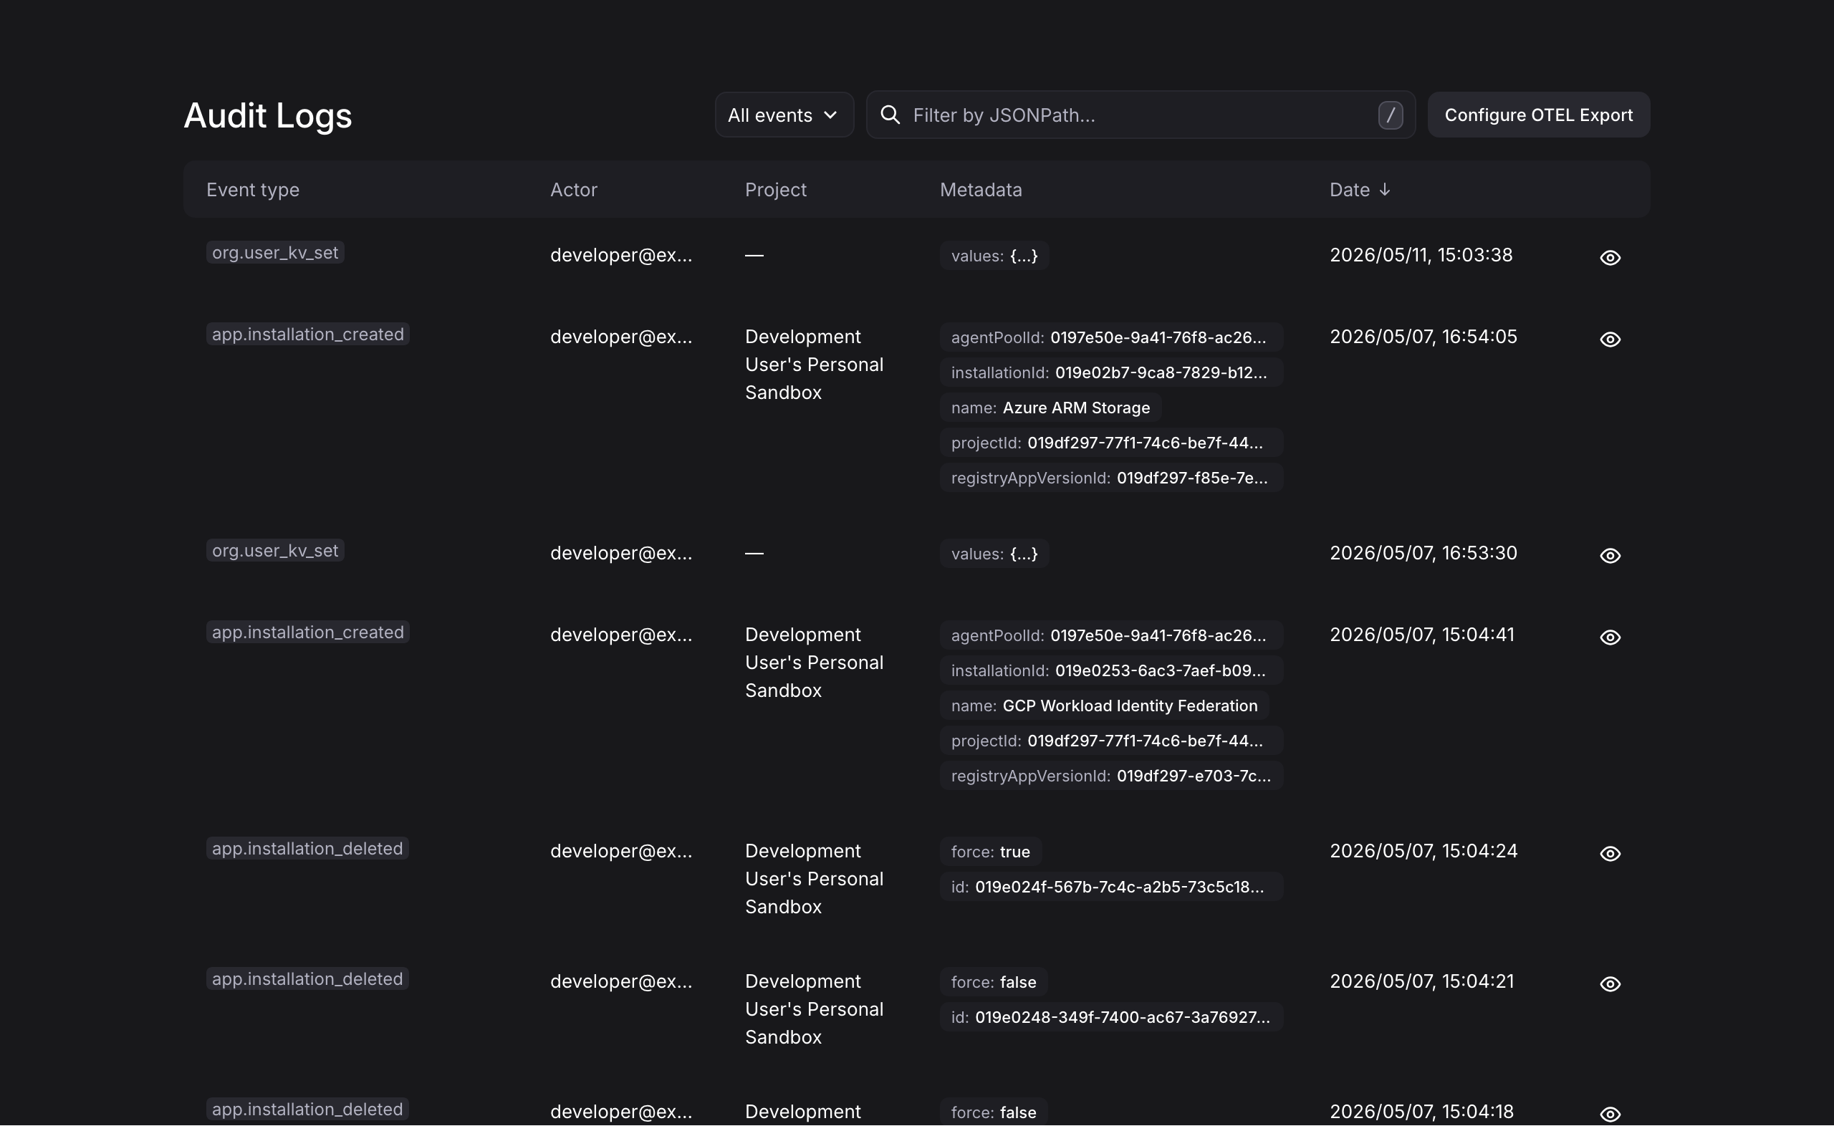
Task: Select org.user_kv_set tag at 16:53:30
Action: tap(275, 550)
